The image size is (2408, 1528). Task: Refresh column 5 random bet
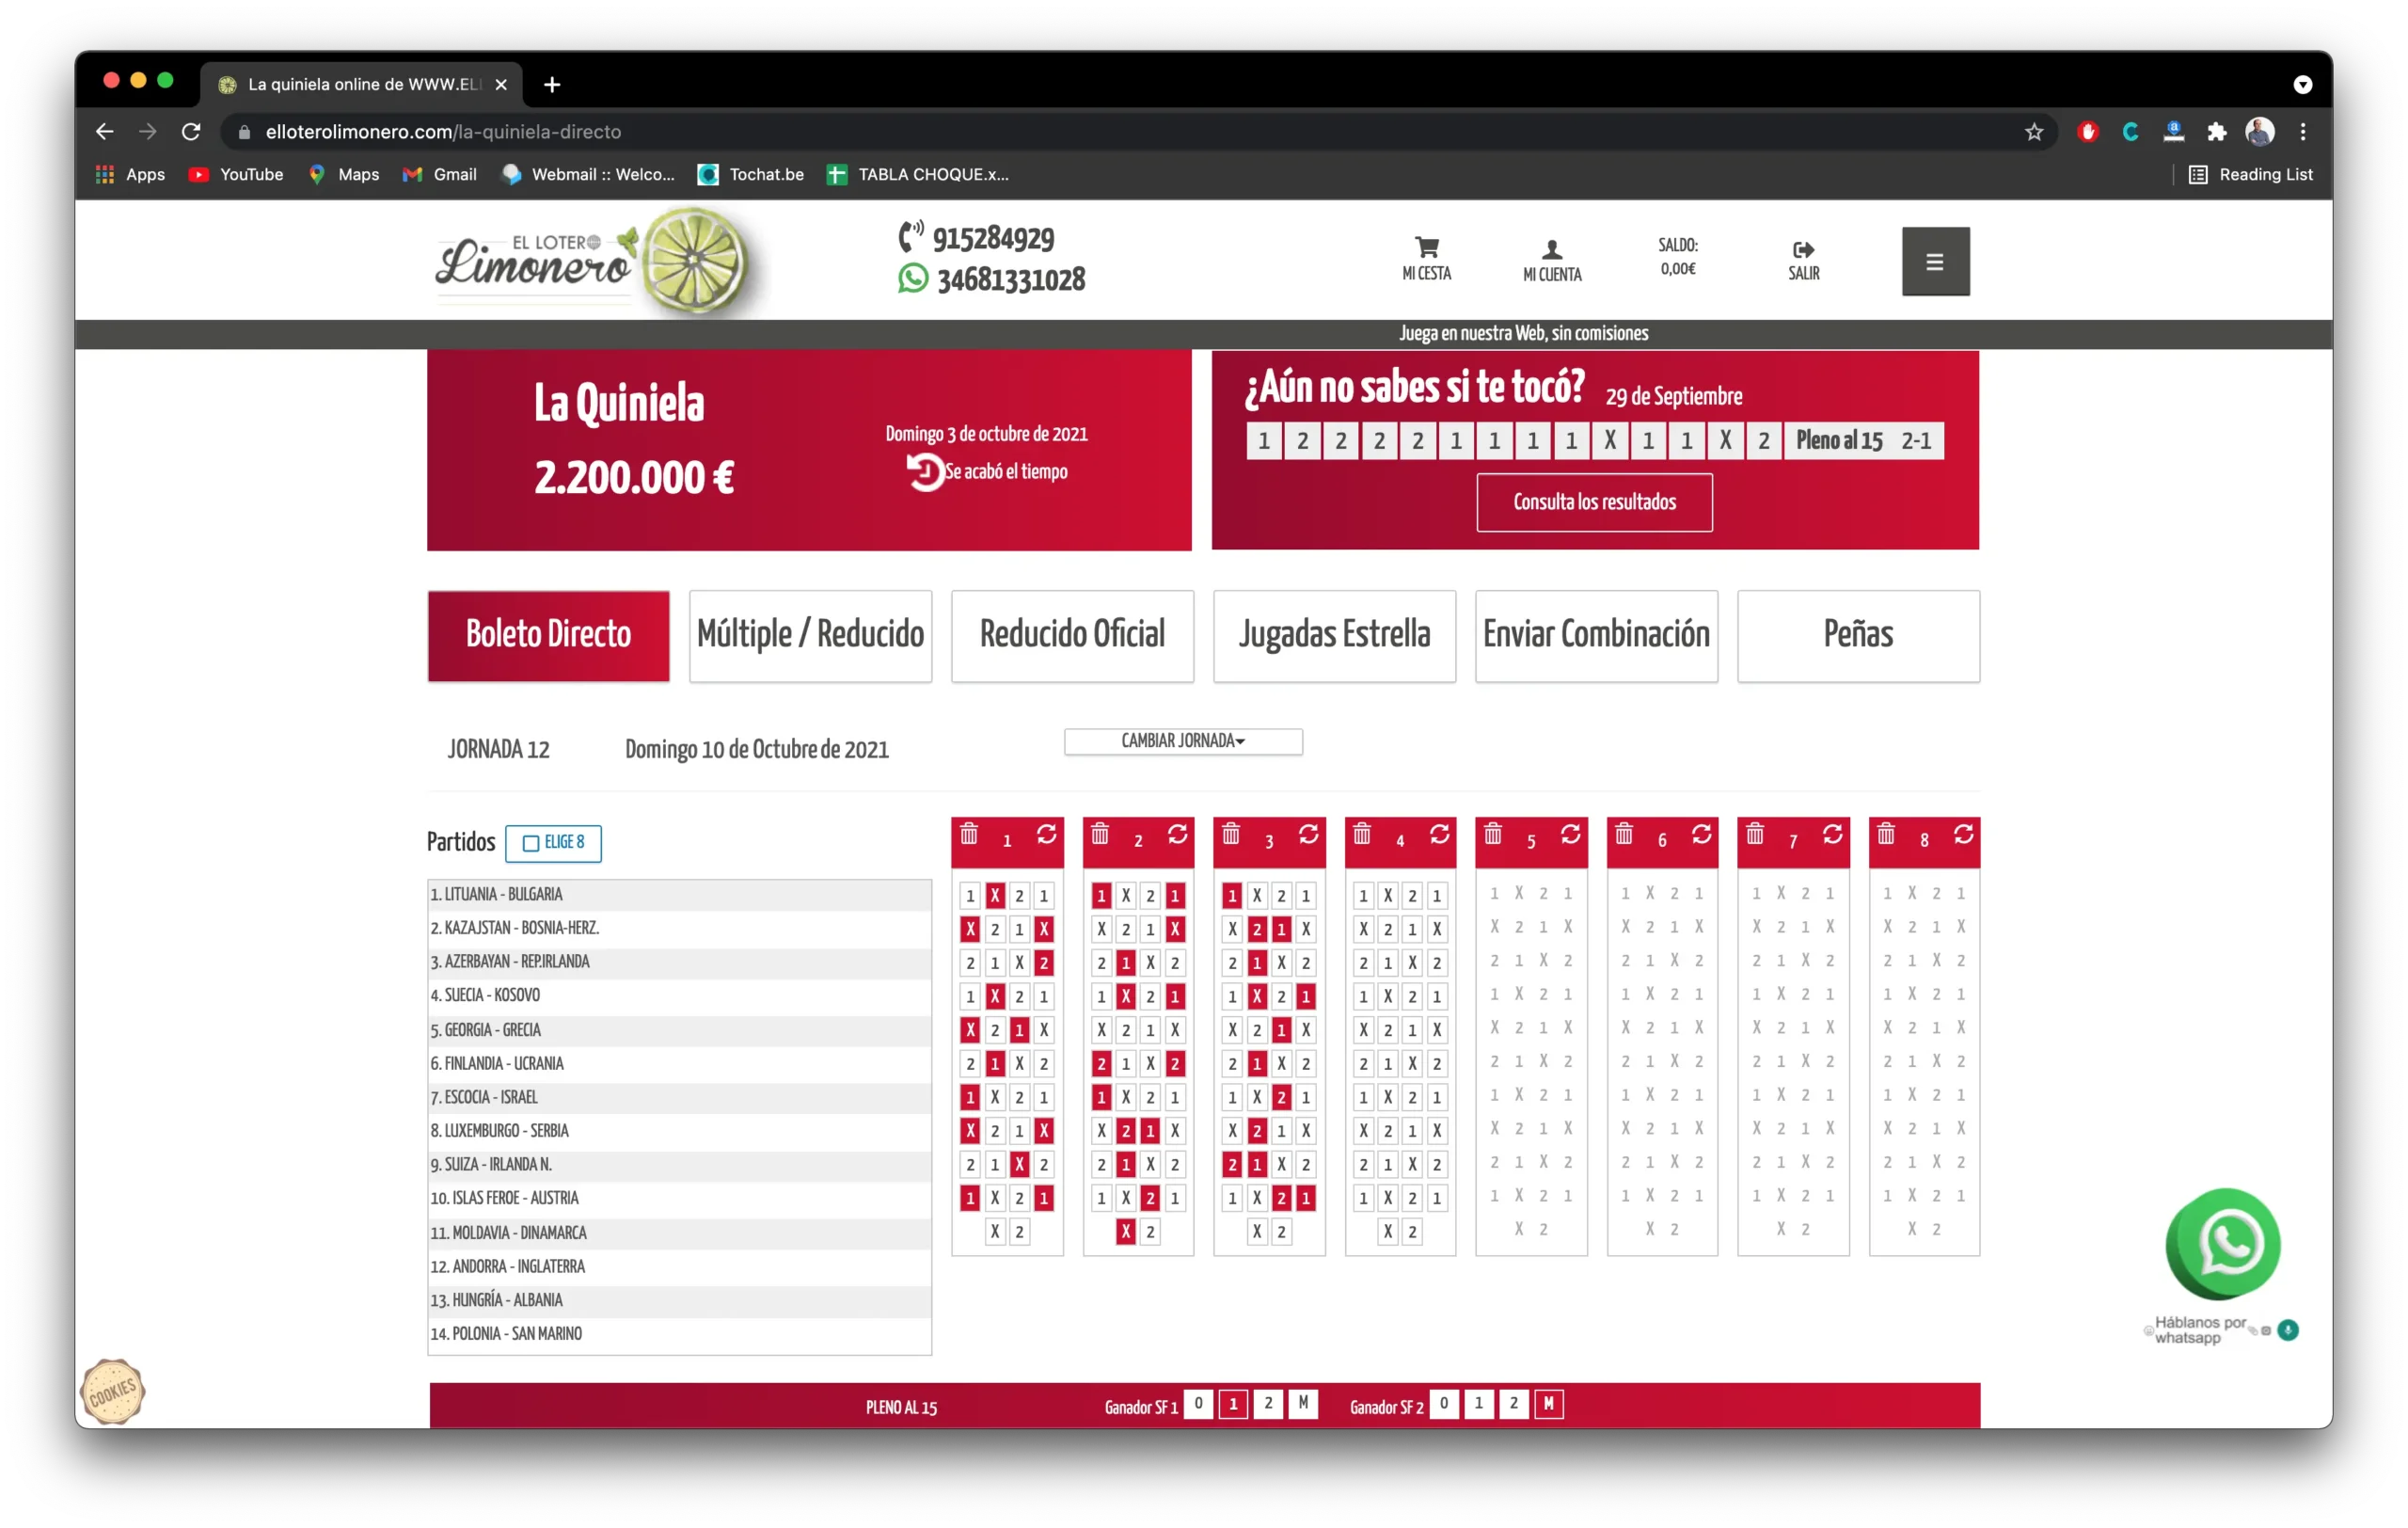pos(1570,834)
